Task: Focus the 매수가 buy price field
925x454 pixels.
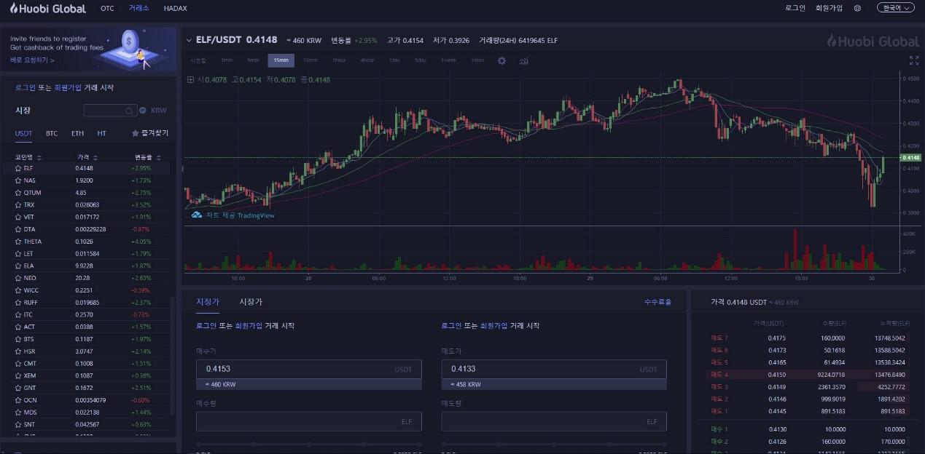Action: pyautogui.click(x=309, y=369)
